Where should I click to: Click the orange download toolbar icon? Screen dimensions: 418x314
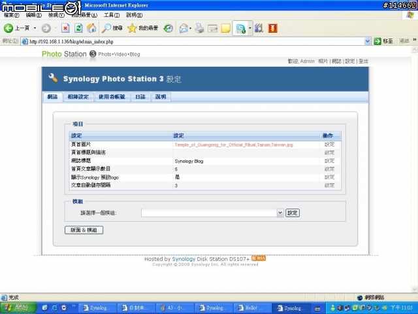pos(273,28)
